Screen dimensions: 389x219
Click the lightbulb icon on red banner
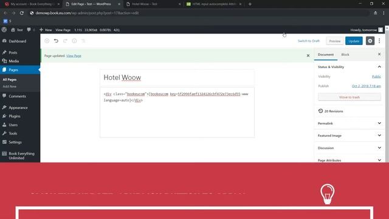coord(327,194)
